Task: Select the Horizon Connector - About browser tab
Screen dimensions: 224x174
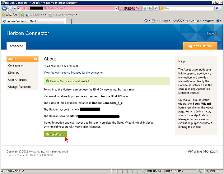Action: tap(33, 21)
